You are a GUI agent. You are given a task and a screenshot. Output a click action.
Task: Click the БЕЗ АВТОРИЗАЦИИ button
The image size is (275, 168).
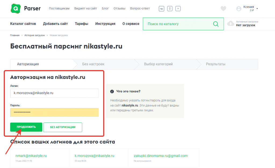click(63, 127)
